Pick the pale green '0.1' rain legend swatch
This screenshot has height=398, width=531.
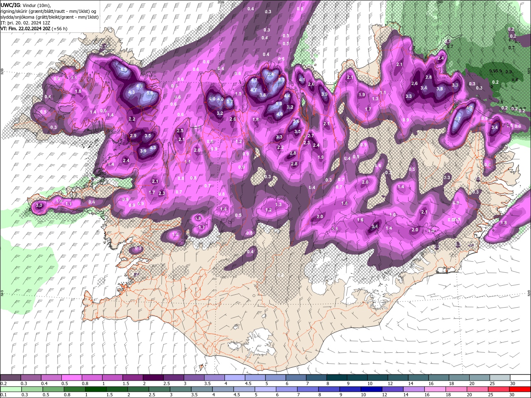pos(12,389)
